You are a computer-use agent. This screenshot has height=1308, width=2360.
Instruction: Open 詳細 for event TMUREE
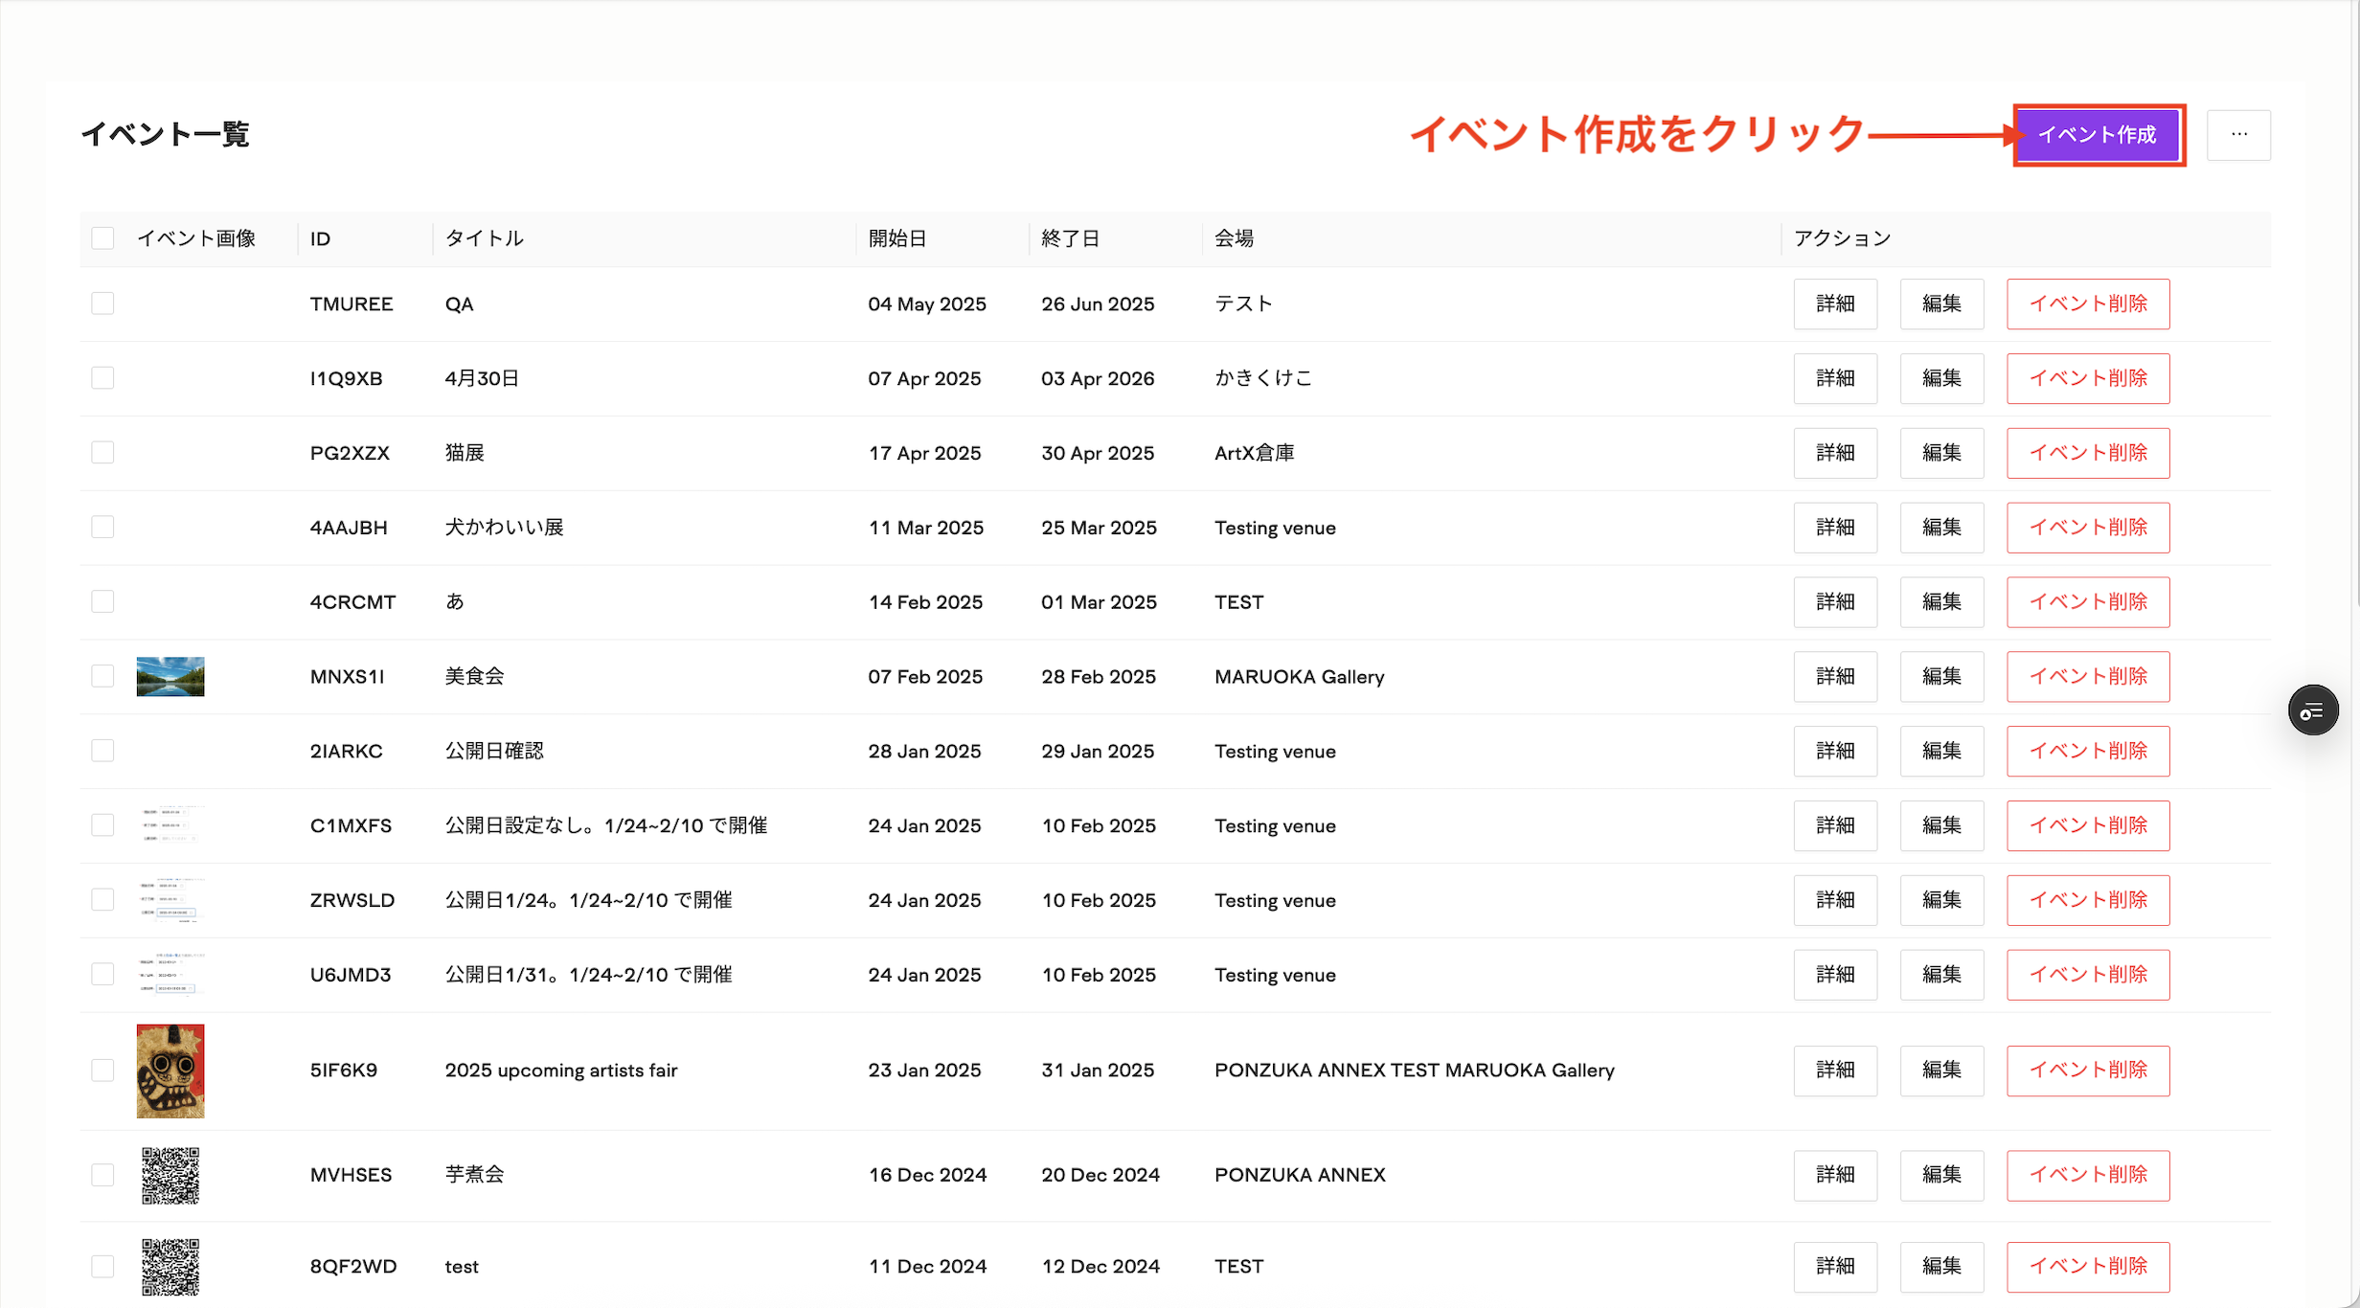(x=1835, y=304)
